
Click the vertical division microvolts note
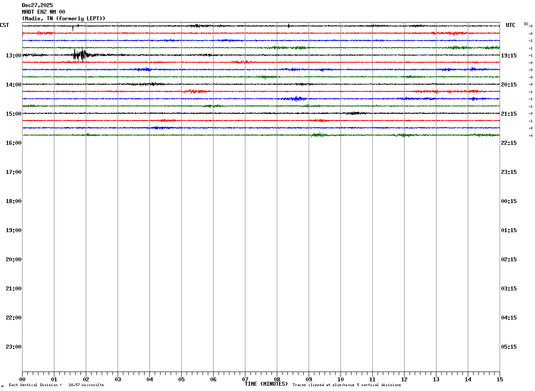click(56, 385)
